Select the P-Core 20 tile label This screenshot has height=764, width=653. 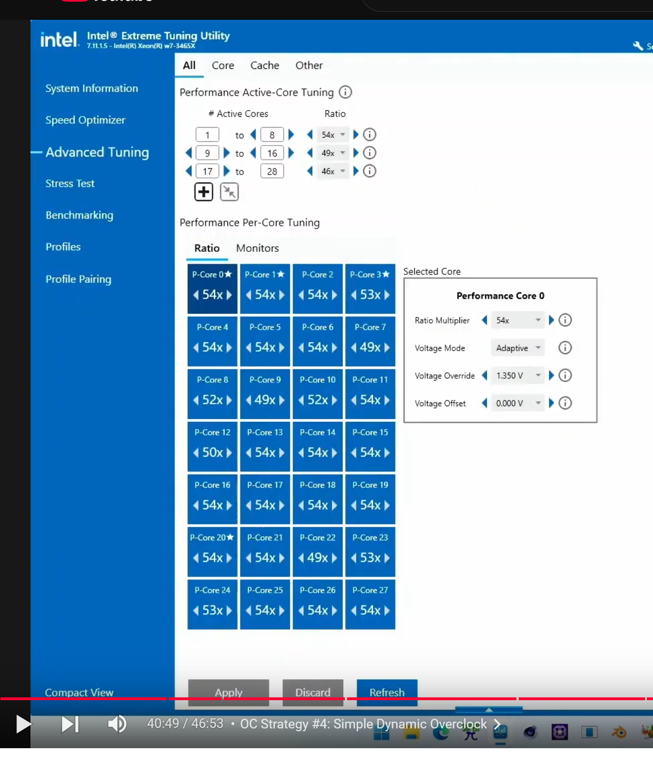[x=212, y=538]
